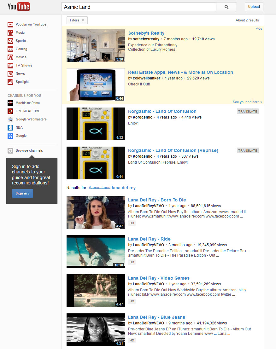The width and height of the screenshot is (276, 349).
Task: Open the NBA channel logo
Action: [10, 128]
